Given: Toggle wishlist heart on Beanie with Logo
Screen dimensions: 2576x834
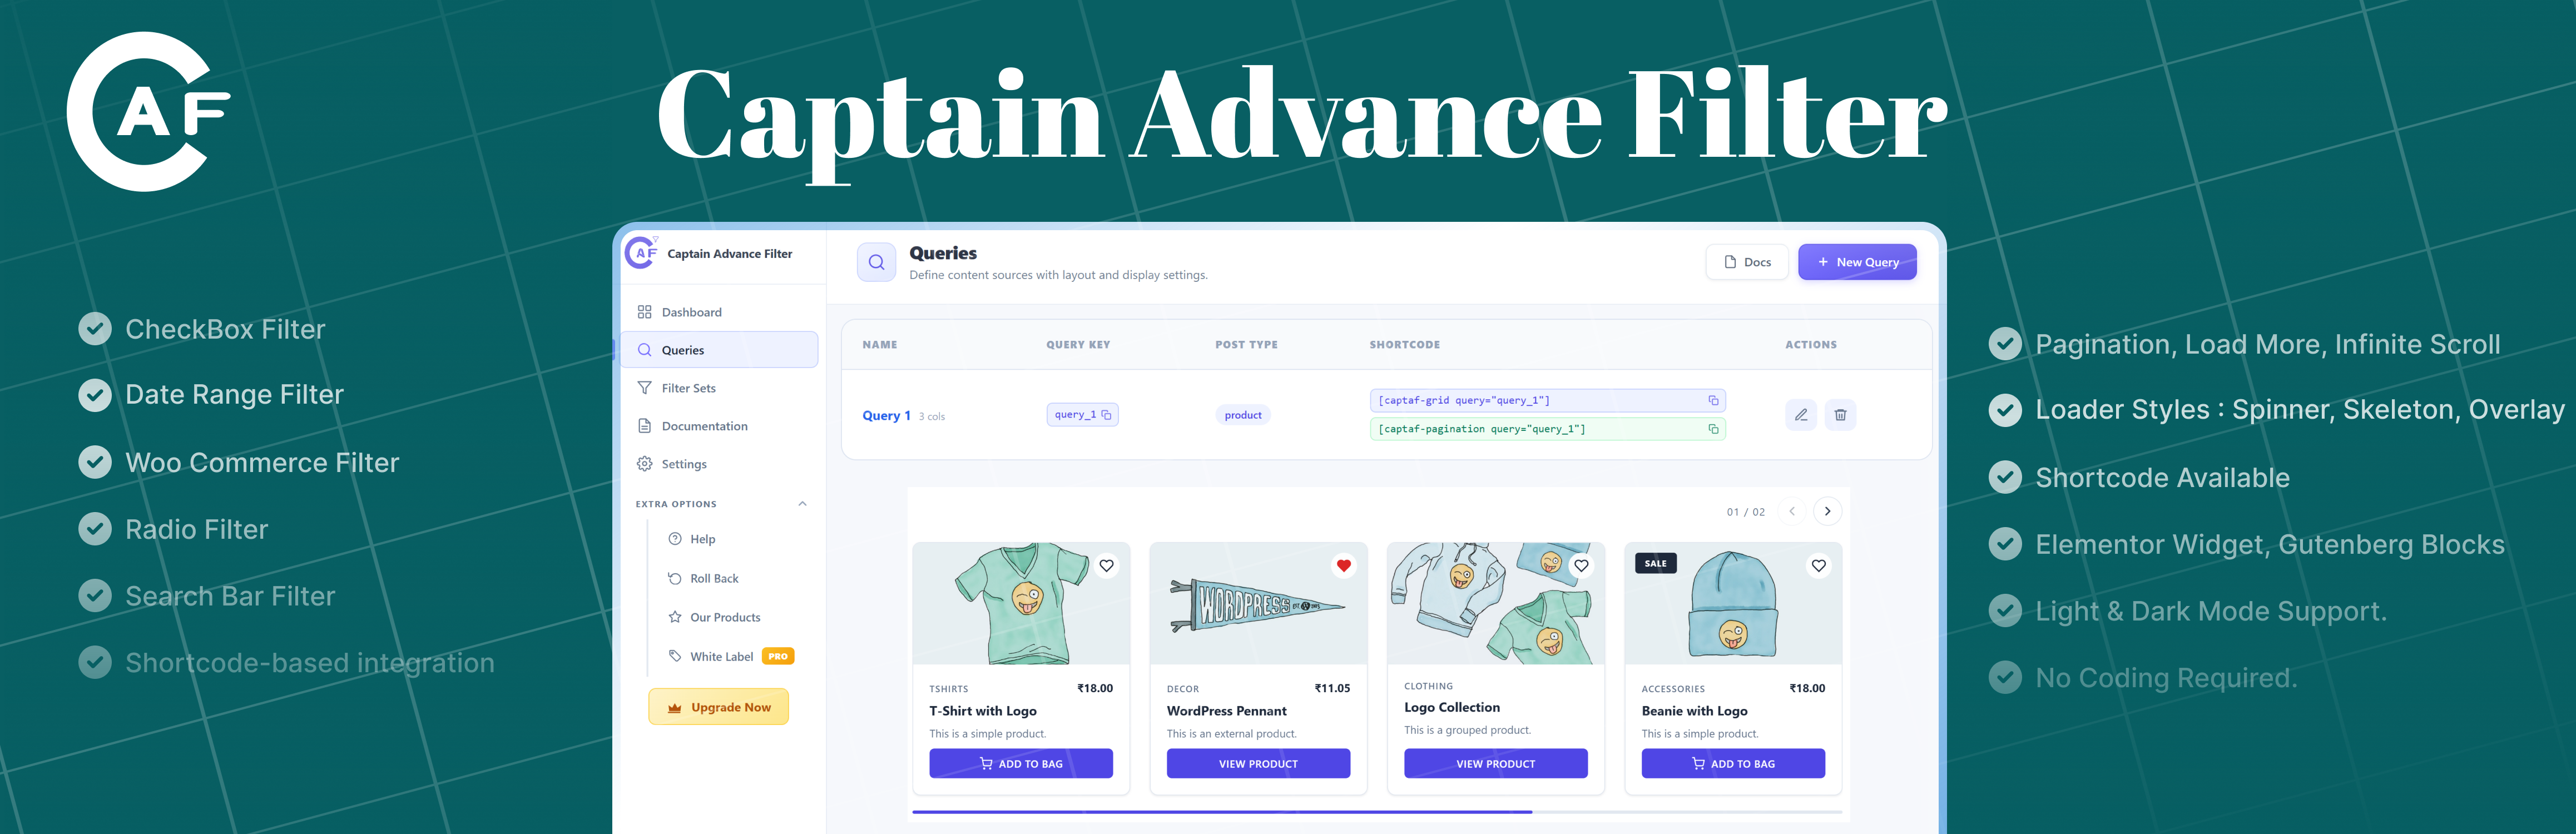Looking at the screenshot, I should coord(1818,566).
